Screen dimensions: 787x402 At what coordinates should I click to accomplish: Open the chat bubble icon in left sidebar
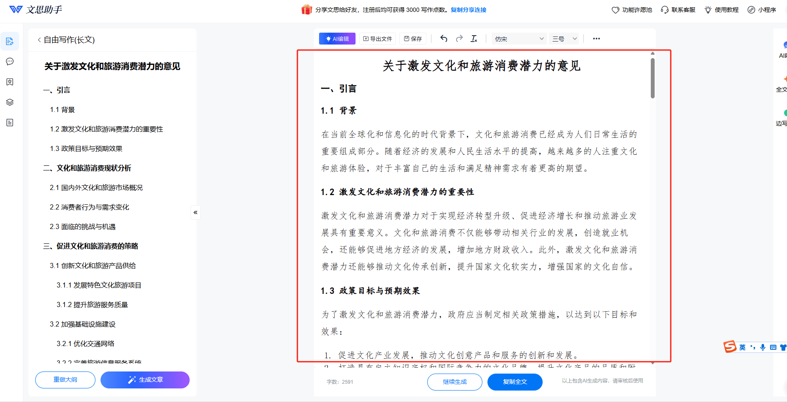coord(10,61)
